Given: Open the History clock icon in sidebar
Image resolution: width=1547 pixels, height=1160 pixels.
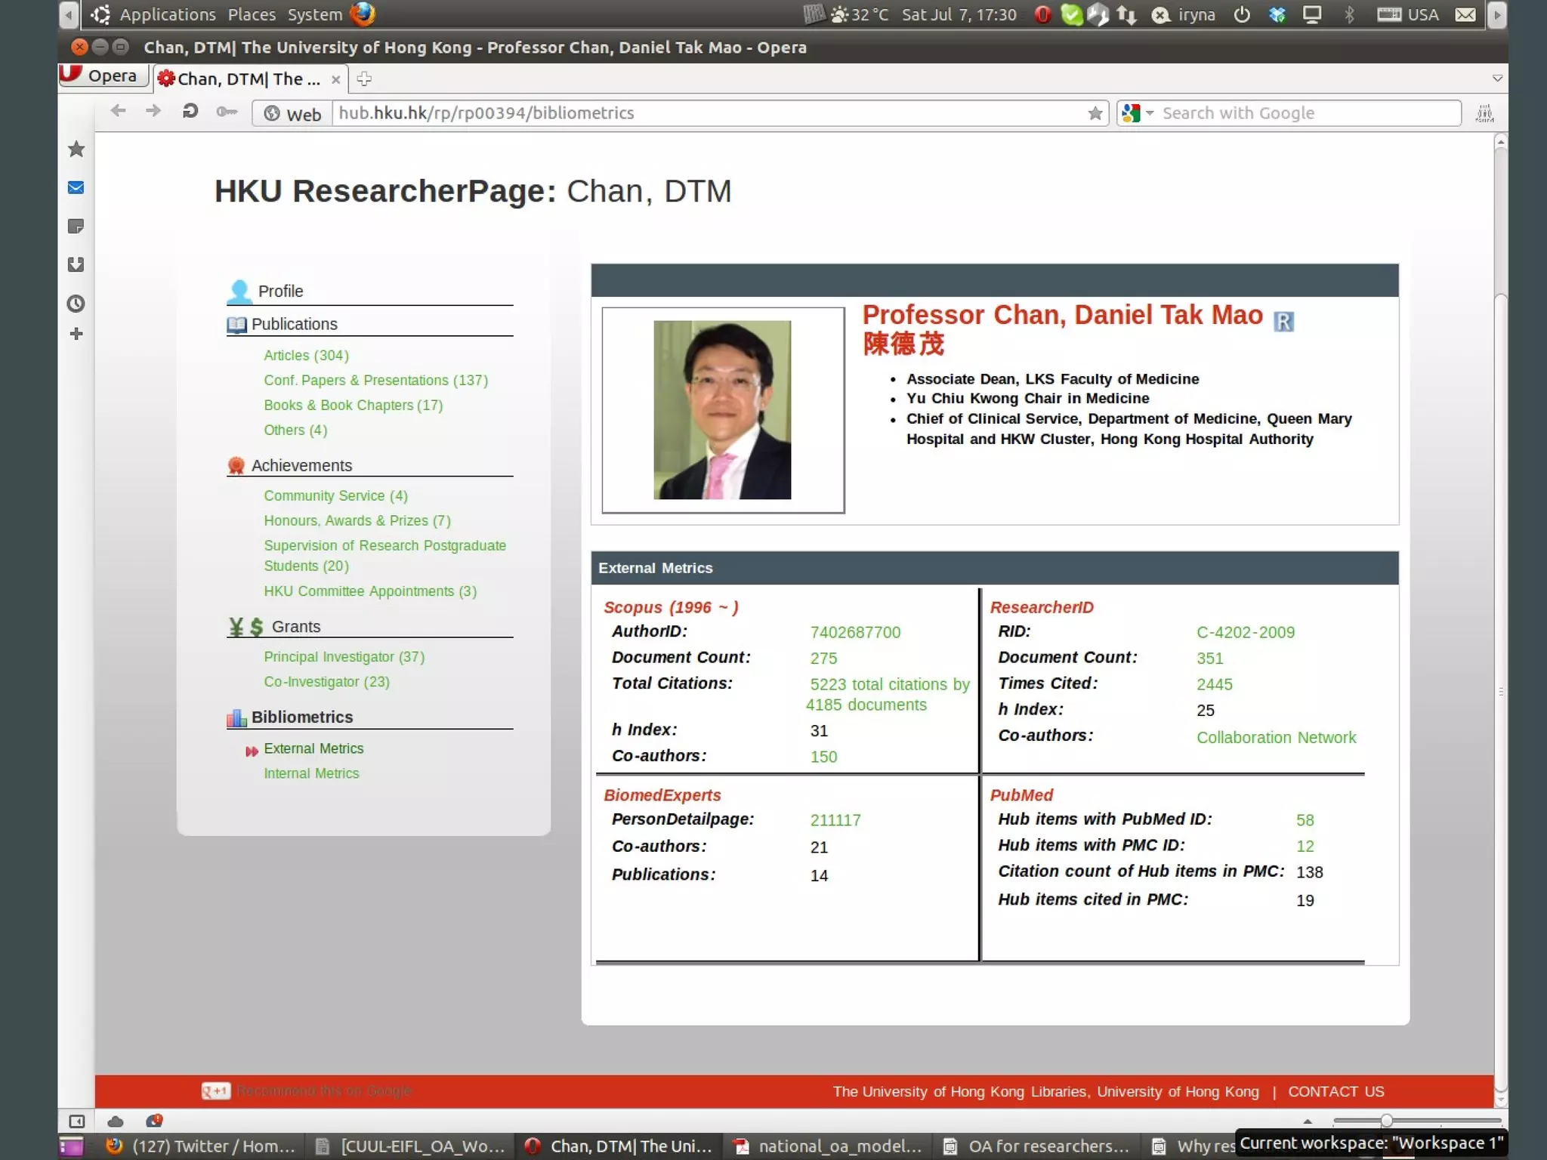Looking at the screenshot, I should tap(76, 304).
